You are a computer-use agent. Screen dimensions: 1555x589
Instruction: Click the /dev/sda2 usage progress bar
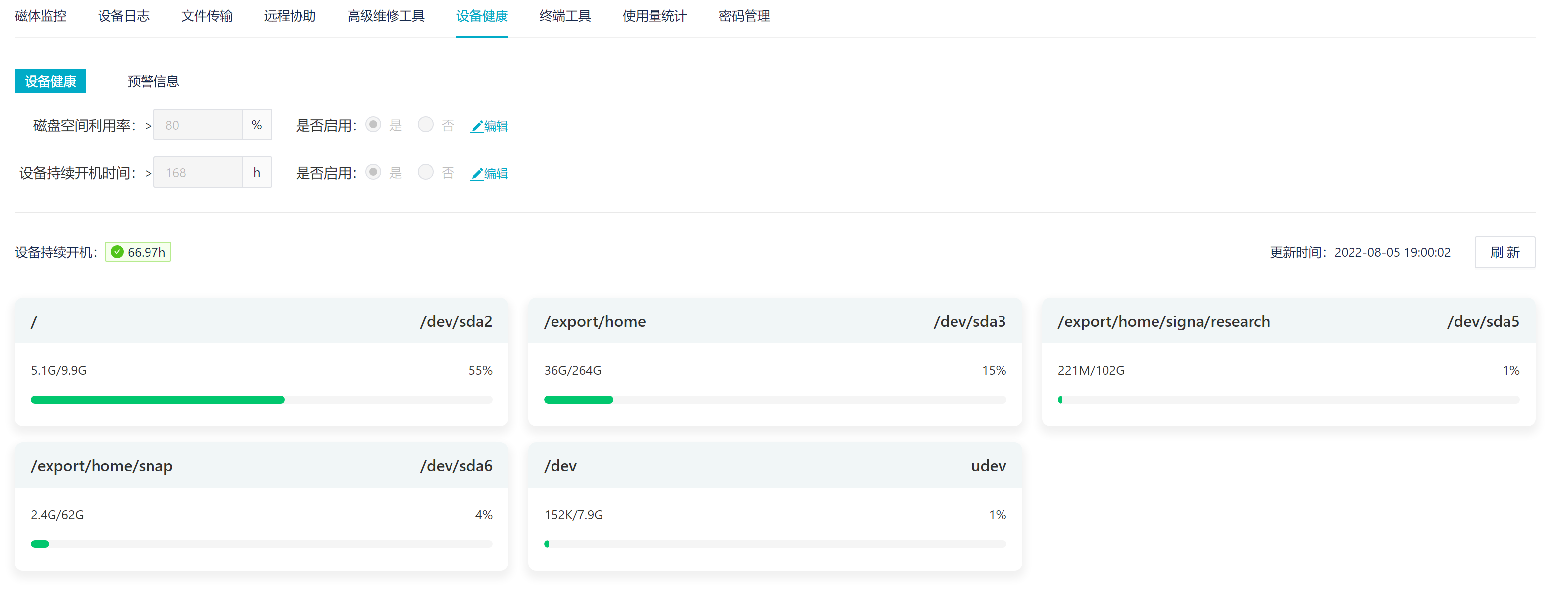click(x=261, y=400)
